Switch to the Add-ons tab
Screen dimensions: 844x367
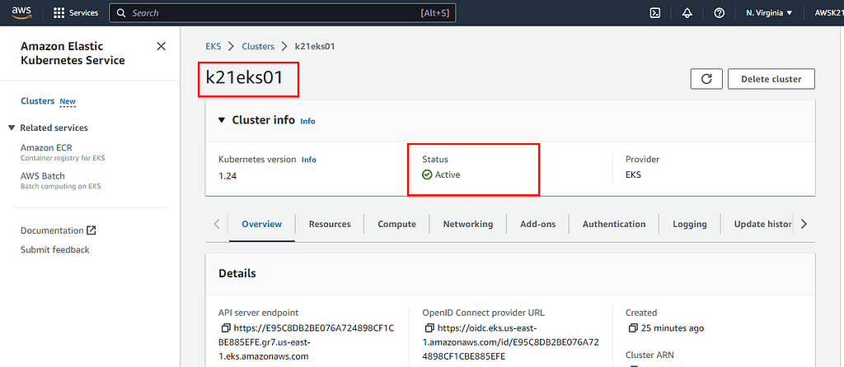[537, 224]
